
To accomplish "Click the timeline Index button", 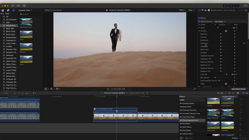I will (x=6, y=93).
